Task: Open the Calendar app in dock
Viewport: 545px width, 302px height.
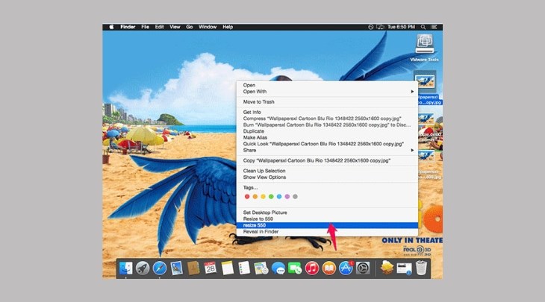Action: click(x=211, y=268)
